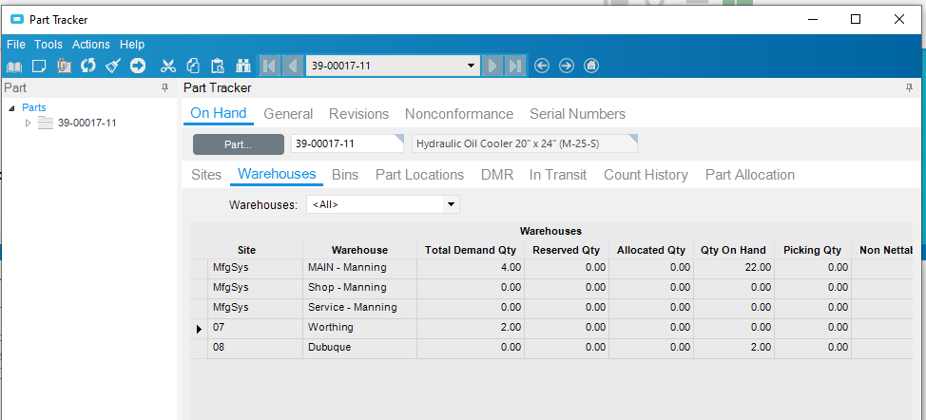This screenshot has width=926, height=420.
Task: Click the Allocated Qty column header
Action: (651, 250)
